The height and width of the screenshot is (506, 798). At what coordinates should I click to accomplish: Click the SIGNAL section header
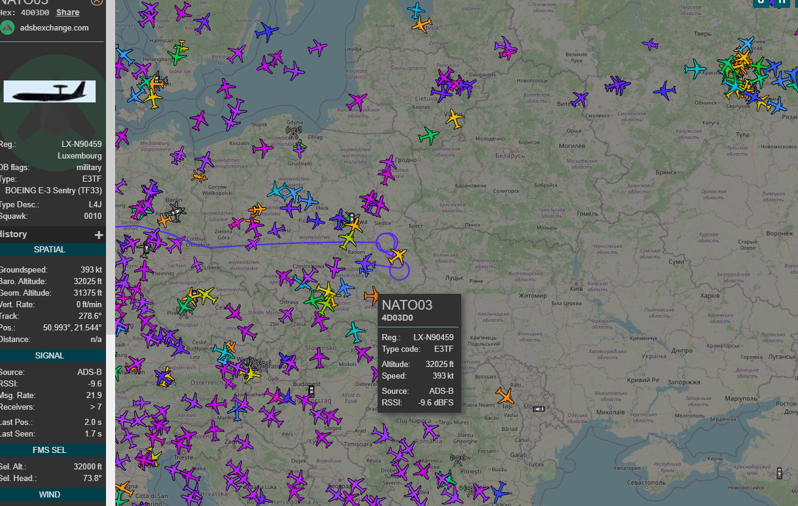click(x=50, y=355)
